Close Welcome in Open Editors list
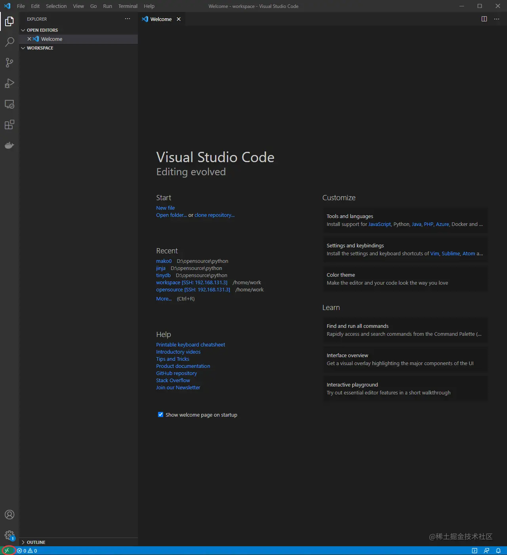 (29, 39)
